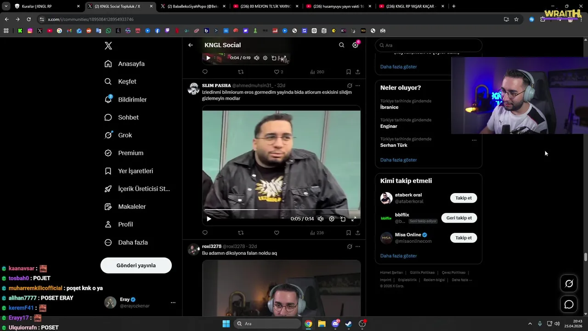This screenshot has height=331, width=588.
Task: Search within KNGL Social community
Action: tap(341, 45)
